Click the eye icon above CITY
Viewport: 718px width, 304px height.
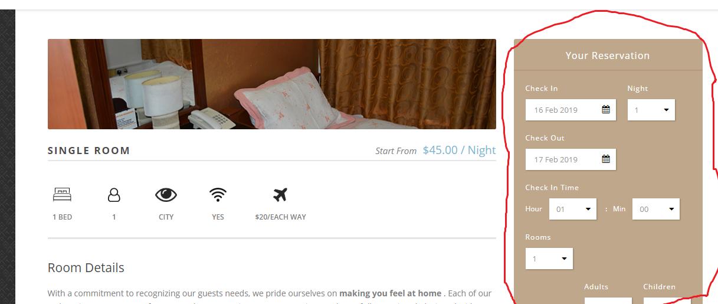click(x=166, y=194)
